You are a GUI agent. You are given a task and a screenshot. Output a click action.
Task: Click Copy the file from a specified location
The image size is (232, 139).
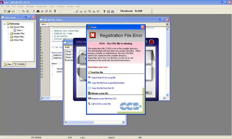[x=108, y=83]
